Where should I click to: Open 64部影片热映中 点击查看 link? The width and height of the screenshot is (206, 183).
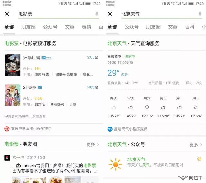[25, 116]
